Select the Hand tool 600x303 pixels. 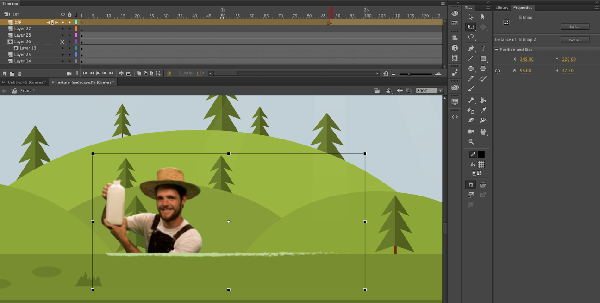point(483,132)
